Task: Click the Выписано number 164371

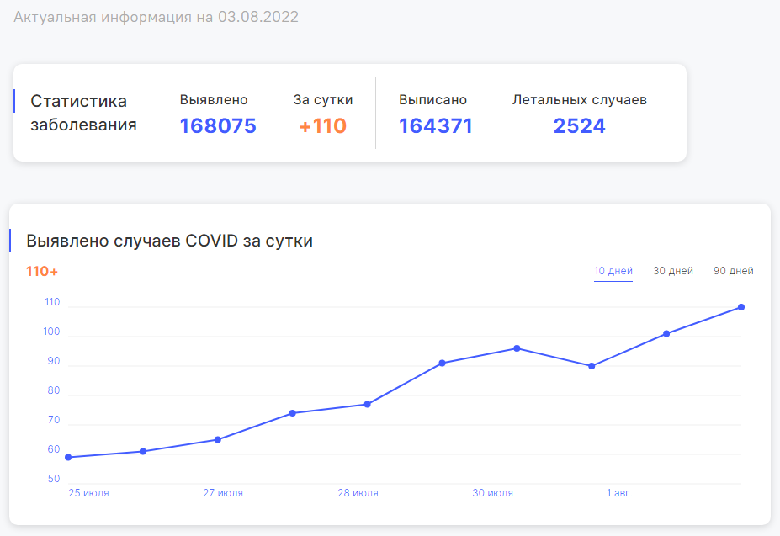Action: click(x=435, y=126)
